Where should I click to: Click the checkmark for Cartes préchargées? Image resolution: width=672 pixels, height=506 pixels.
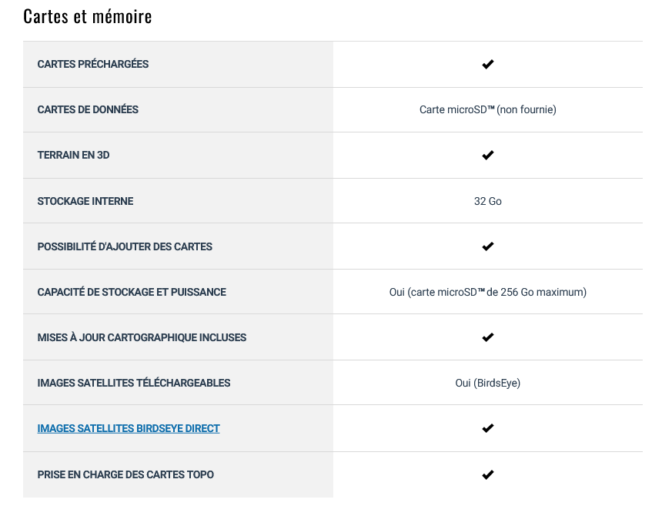(488, 65)
